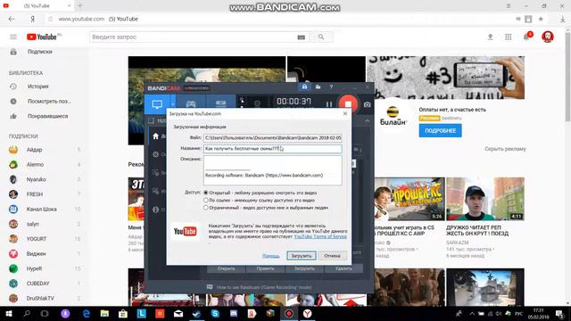Click the Beeline ad ПОДРОБНЕЕ button
Viewport: 571px width, 321px height.
pos(440,130)
